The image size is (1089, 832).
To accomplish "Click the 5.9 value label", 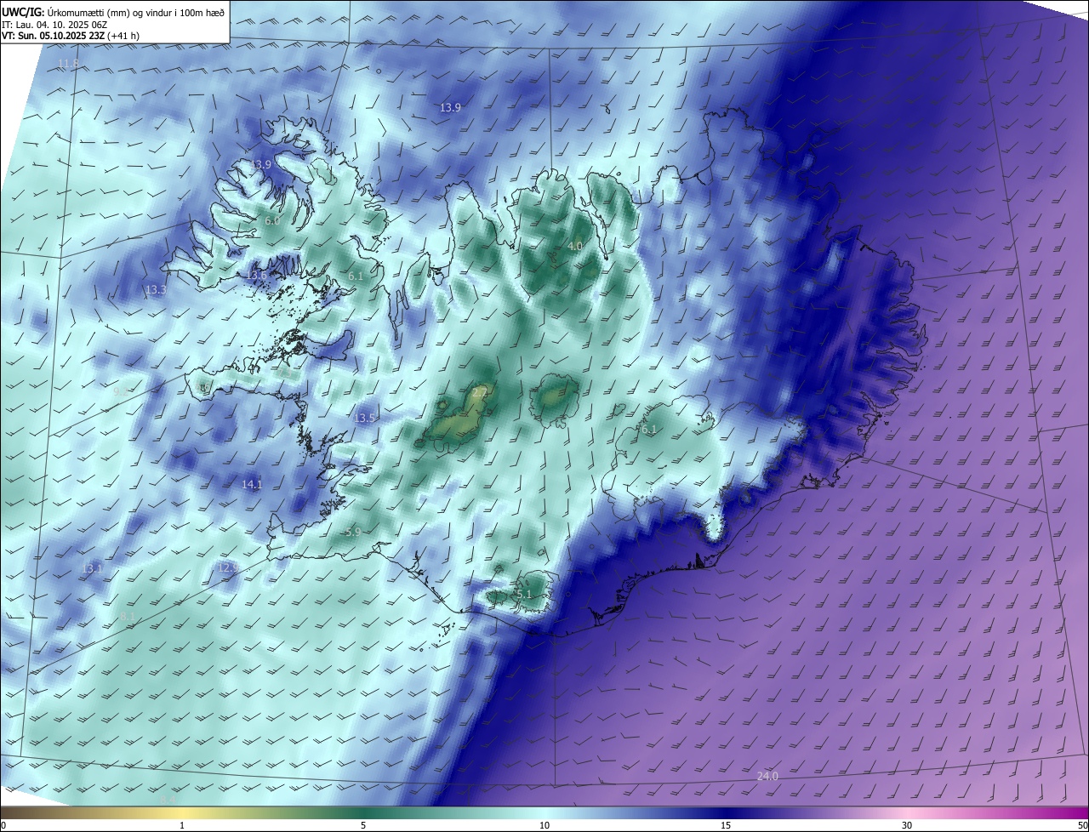I will [354, 532].
